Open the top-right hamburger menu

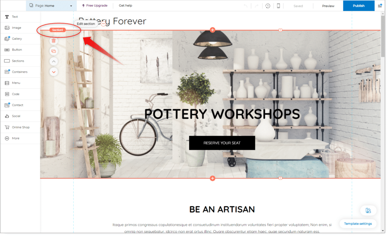pos(380,5)
